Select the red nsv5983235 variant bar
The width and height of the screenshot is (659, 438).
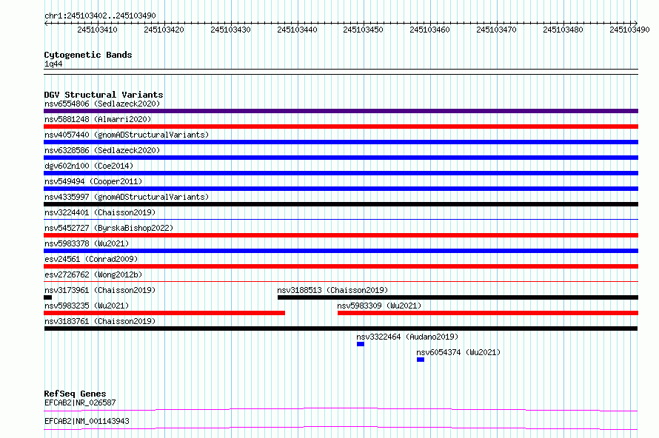click(164, 313)
